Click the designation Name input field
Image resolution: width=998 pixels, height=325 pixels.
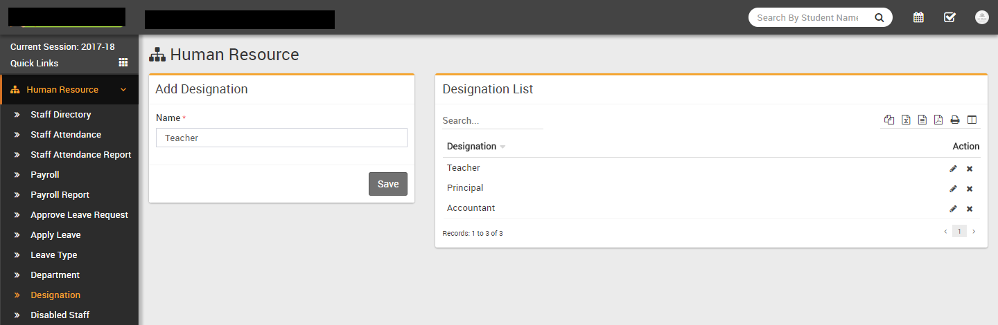coord(281,138)
